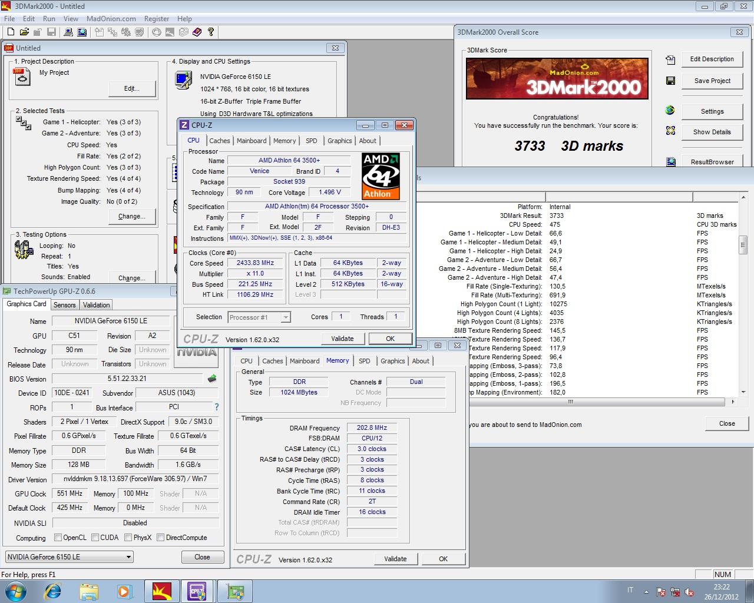The image size is (754, 603).
Task: Click the Edit... button in Project Description
Action: [132, 88]
